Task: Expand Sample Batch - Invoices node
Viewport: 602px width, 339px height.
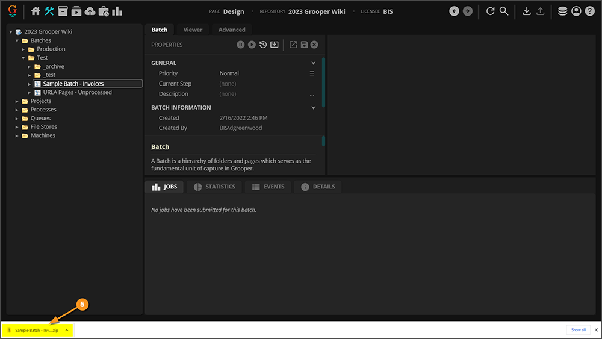Action: pos(29,84)
